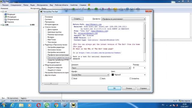The image size is (192, 108).
Task: Show hidden tray icons arrow
Action: click(x=167, y=105)
